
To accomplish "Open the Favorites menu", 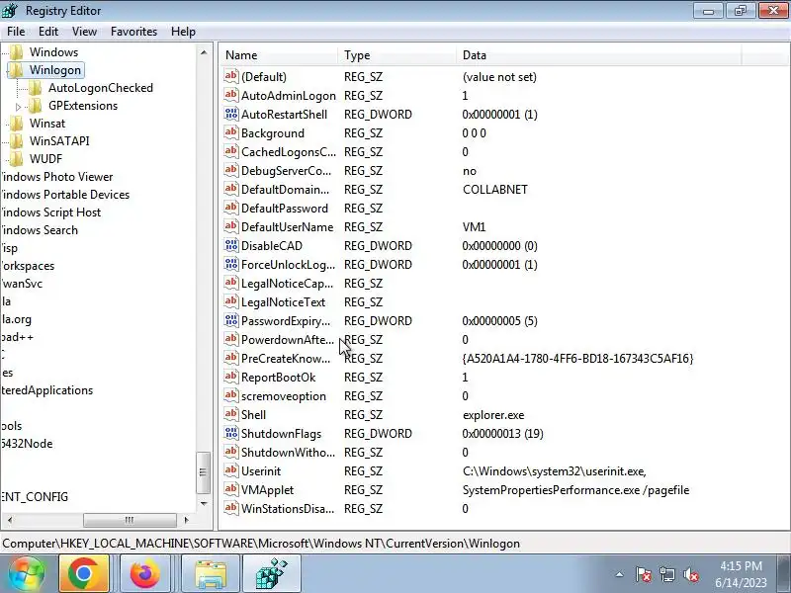I will tap(133, 32).
